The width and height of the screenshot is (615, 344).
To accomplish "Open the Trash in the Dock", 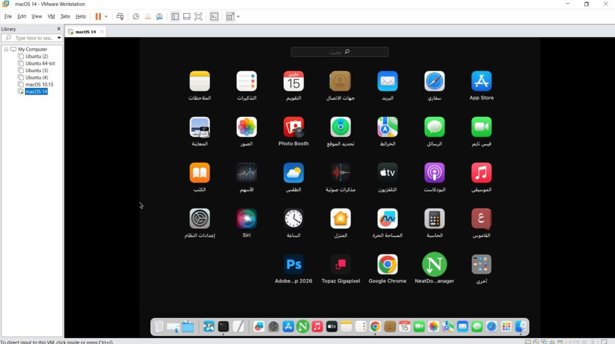I will pyautogui.click(x=159, y=327).
